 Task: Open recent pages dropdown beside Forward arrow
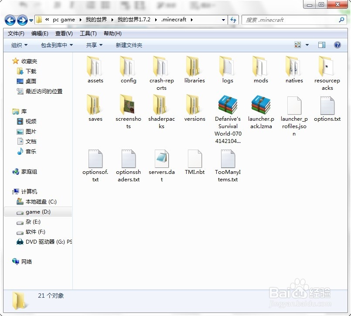31,20
